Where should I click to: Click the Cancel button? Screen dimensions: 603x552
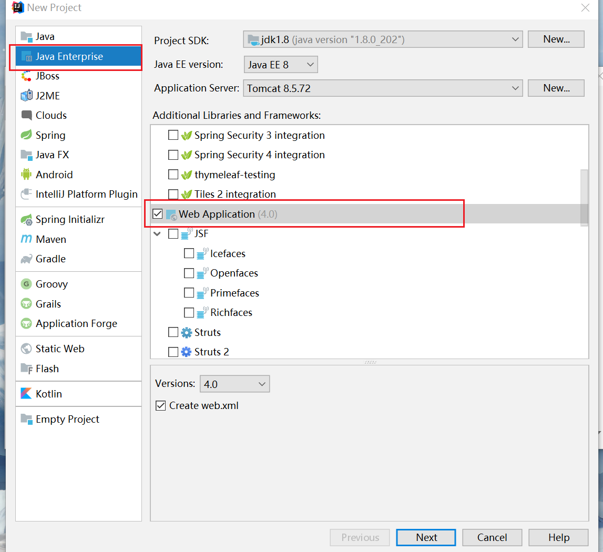[x=492, y=537]
